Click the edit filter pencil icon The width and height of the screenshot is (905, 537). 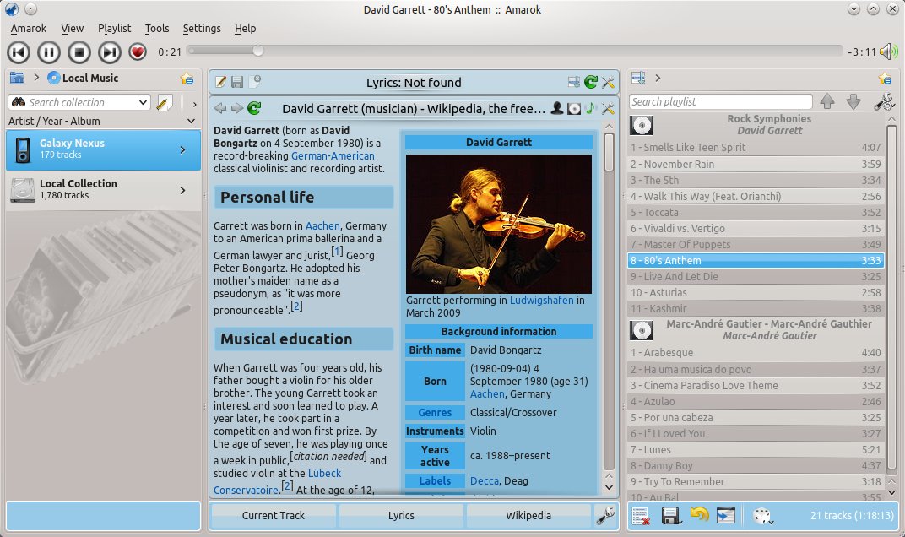[164, 103]
